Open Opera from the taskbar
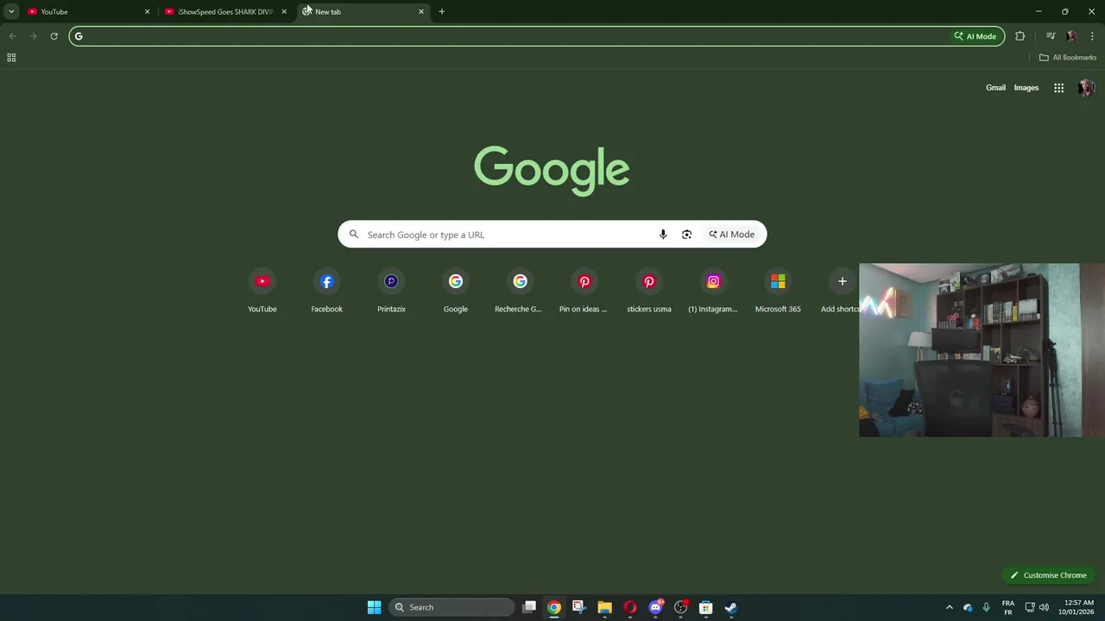This screenshot has height=621, width=1105. pos(630,607)
